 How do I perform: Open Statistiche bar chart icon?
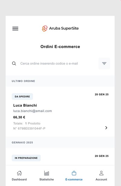pyautogui.click(x=47, y=173)
